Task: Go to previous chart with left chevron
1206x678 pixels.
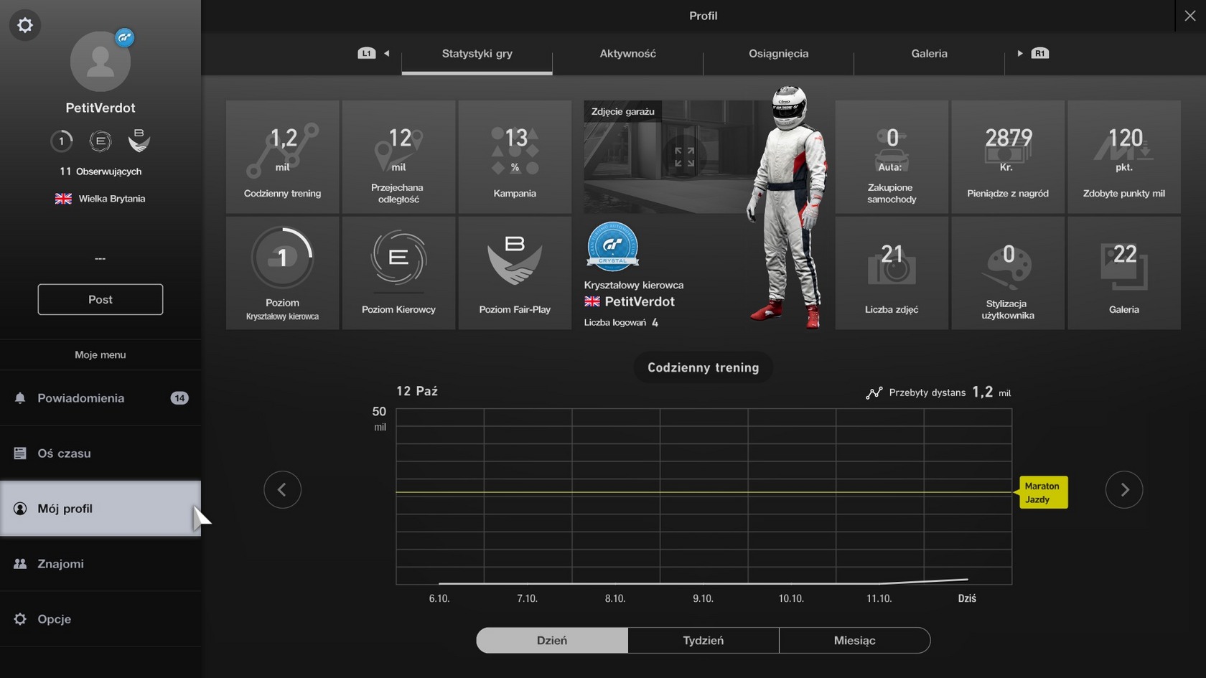Action: tap(282, 490)
